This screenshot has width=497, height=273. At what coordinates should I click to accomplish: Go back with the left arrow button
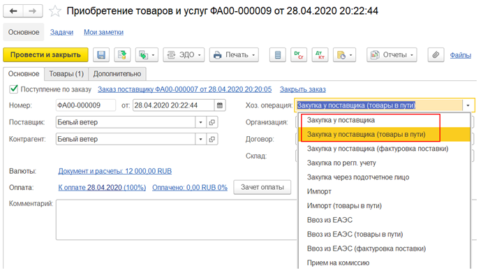[x=13, y=11]
